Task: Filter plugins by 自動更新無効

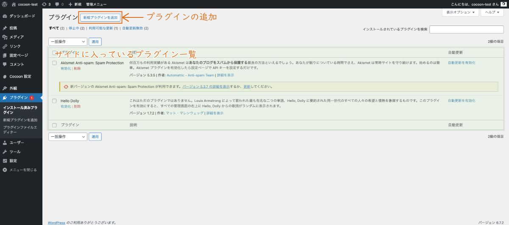Action: pos(132,28)
